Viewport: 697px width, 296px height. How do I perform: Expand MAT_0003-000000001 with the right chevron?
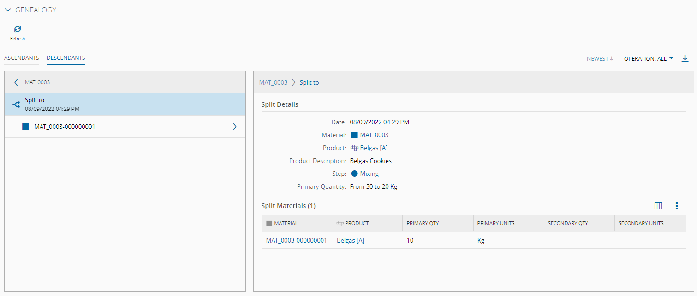(x=234, y=127)
